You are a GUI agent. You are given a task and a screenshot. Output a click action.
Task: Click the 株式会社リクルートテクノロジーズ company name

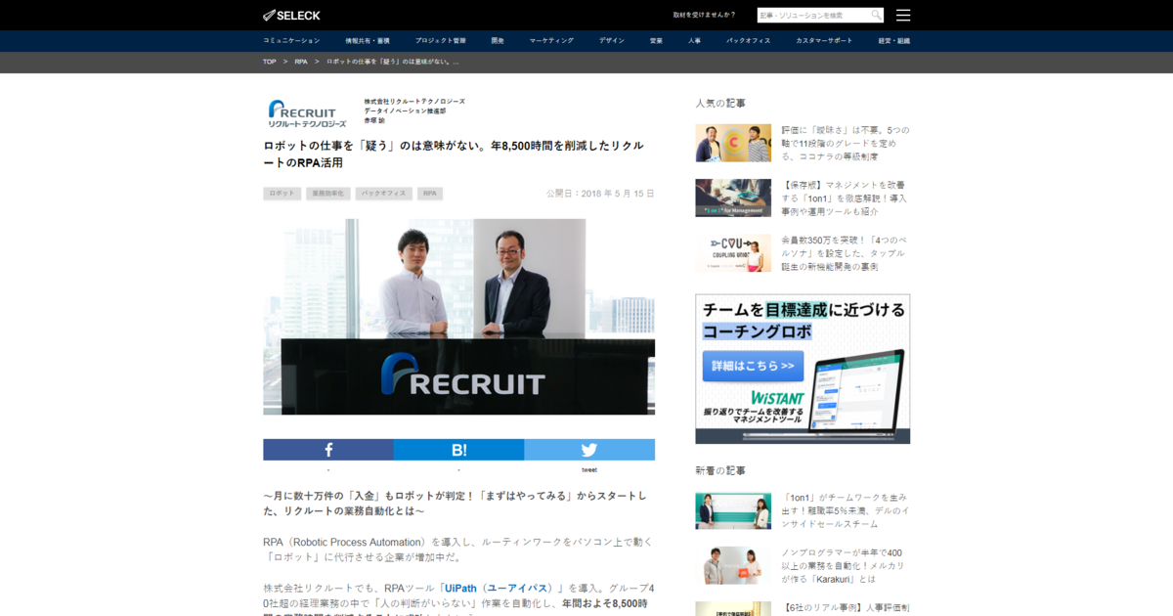[414, 102]
